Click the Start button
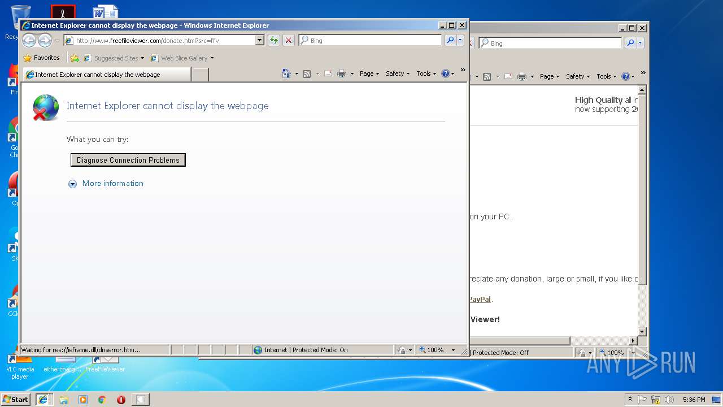Viewport: 723px width, 407px height. pyautogui.click(x=16, y=400)
